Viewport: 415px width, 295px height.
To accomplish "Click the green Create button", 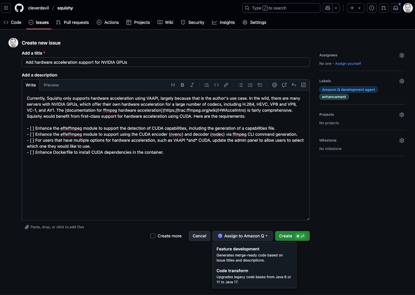I will click(292, 236).
